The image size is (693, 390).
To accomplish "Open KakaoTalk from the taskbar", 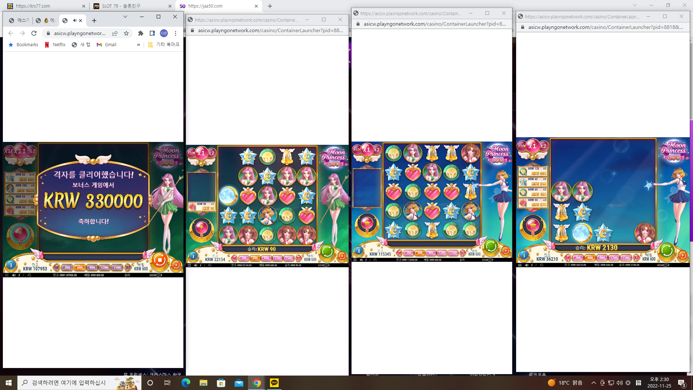I will click(x=274, y=383).
